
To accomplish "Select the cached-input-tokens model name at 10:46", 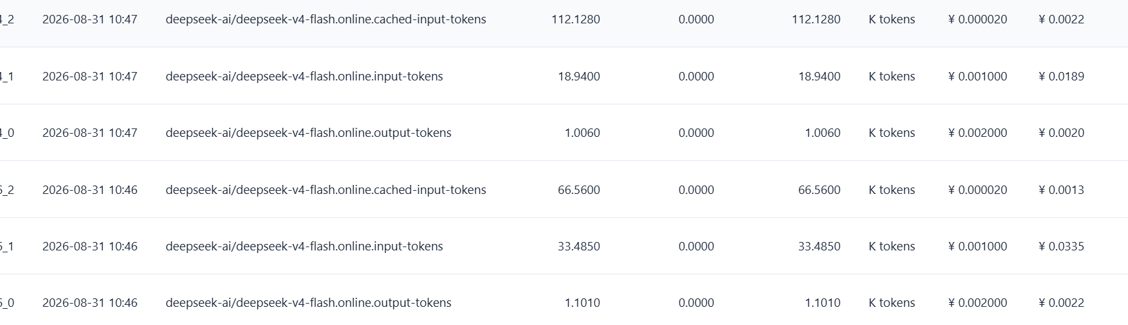I will click(326, 190).
